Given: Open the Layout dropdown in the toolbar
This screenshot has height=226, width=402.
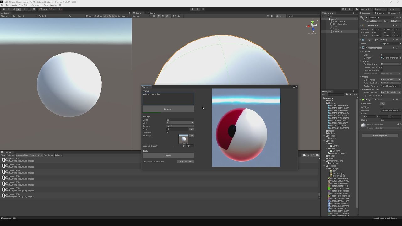Looking at the screenshot, I should coord(394,9).
